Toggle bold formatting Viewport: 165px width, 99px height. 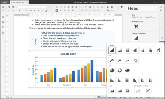point(19,10)
